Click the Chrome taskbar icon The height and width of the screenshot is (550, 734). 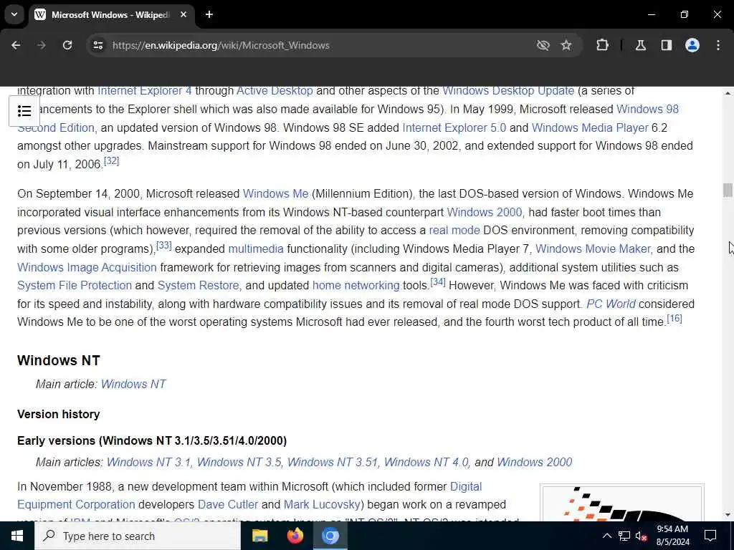click(x=330, y=536)
